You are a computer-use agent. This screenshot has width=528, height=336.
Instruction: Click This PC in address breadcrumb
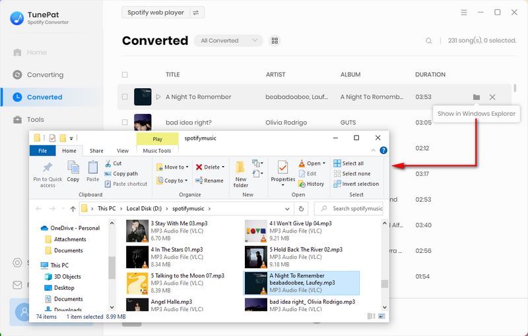[106, 209]
